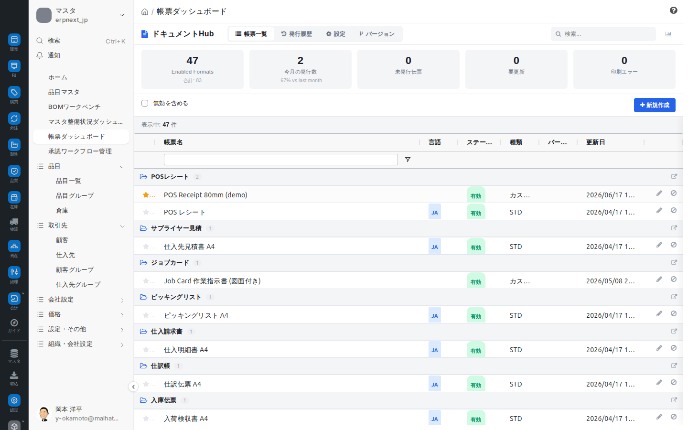The height and width of the screenshot is (430, 688).
Task: Open the 経理 module icon
Action: [x=14, y=272]
